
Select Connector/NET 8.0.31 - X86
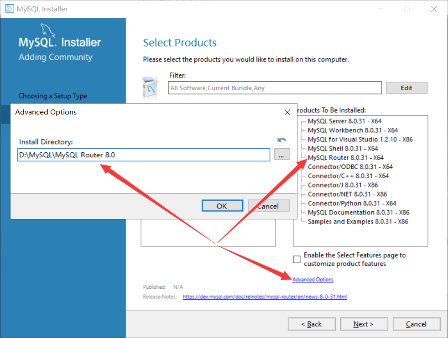348,194
